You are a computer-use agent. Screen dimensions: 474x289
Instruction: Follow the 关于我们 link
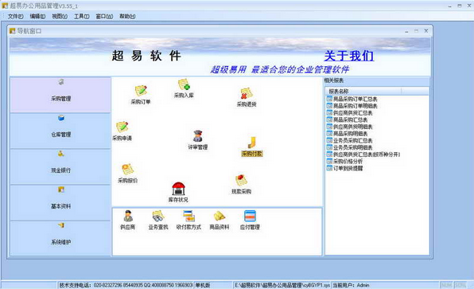(x=349, y=56)
